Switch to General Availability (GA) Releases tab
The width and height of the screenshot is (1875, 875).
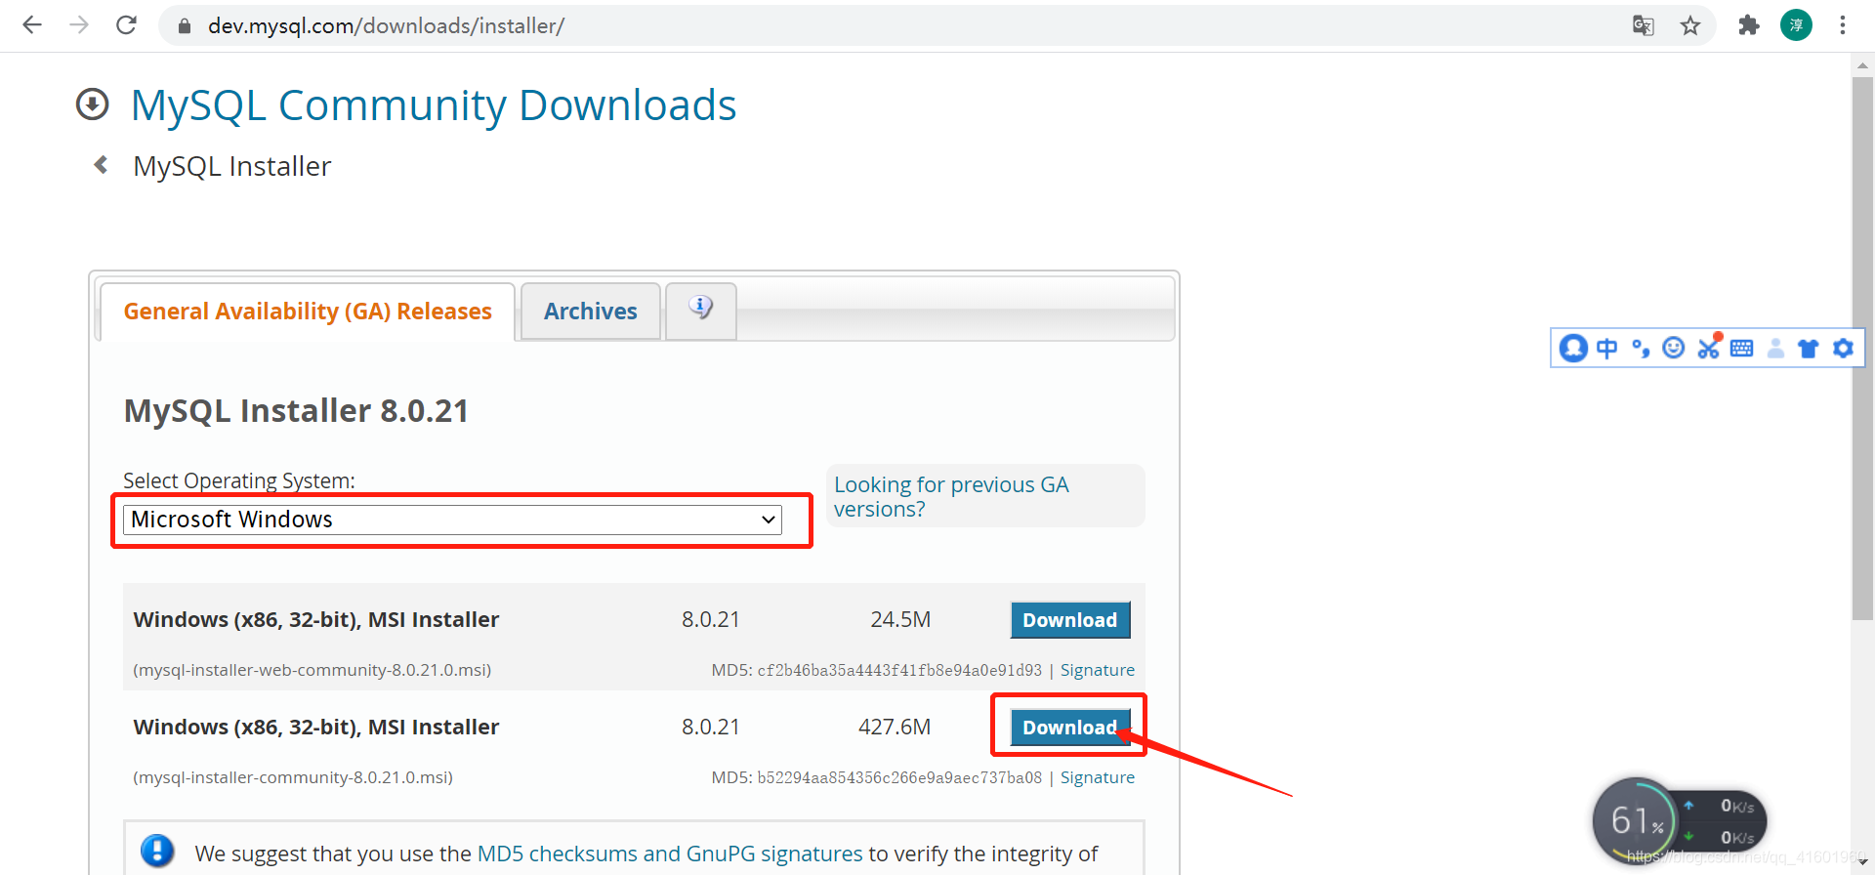308,312
